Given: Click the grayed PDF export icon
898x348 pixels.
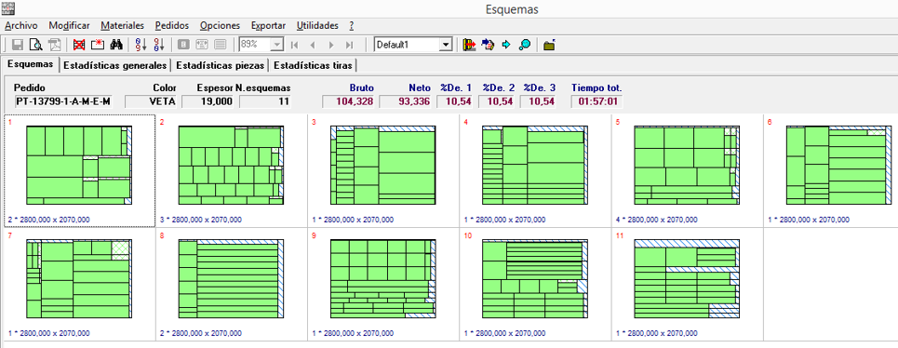Looking at the screenshot, I should [x=54, y=45].
